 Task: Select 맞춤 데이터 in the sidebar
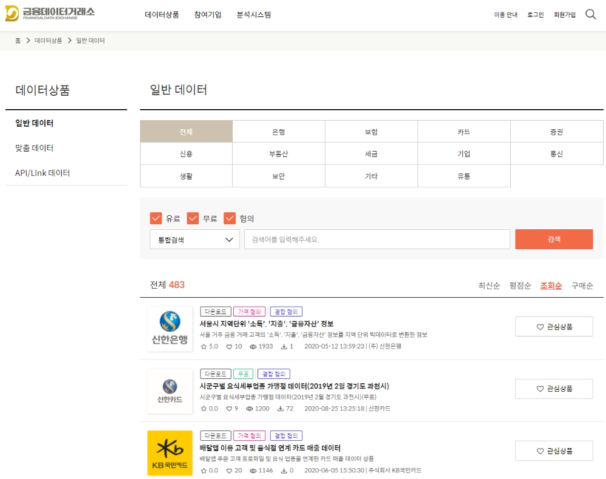pos(35,148)
